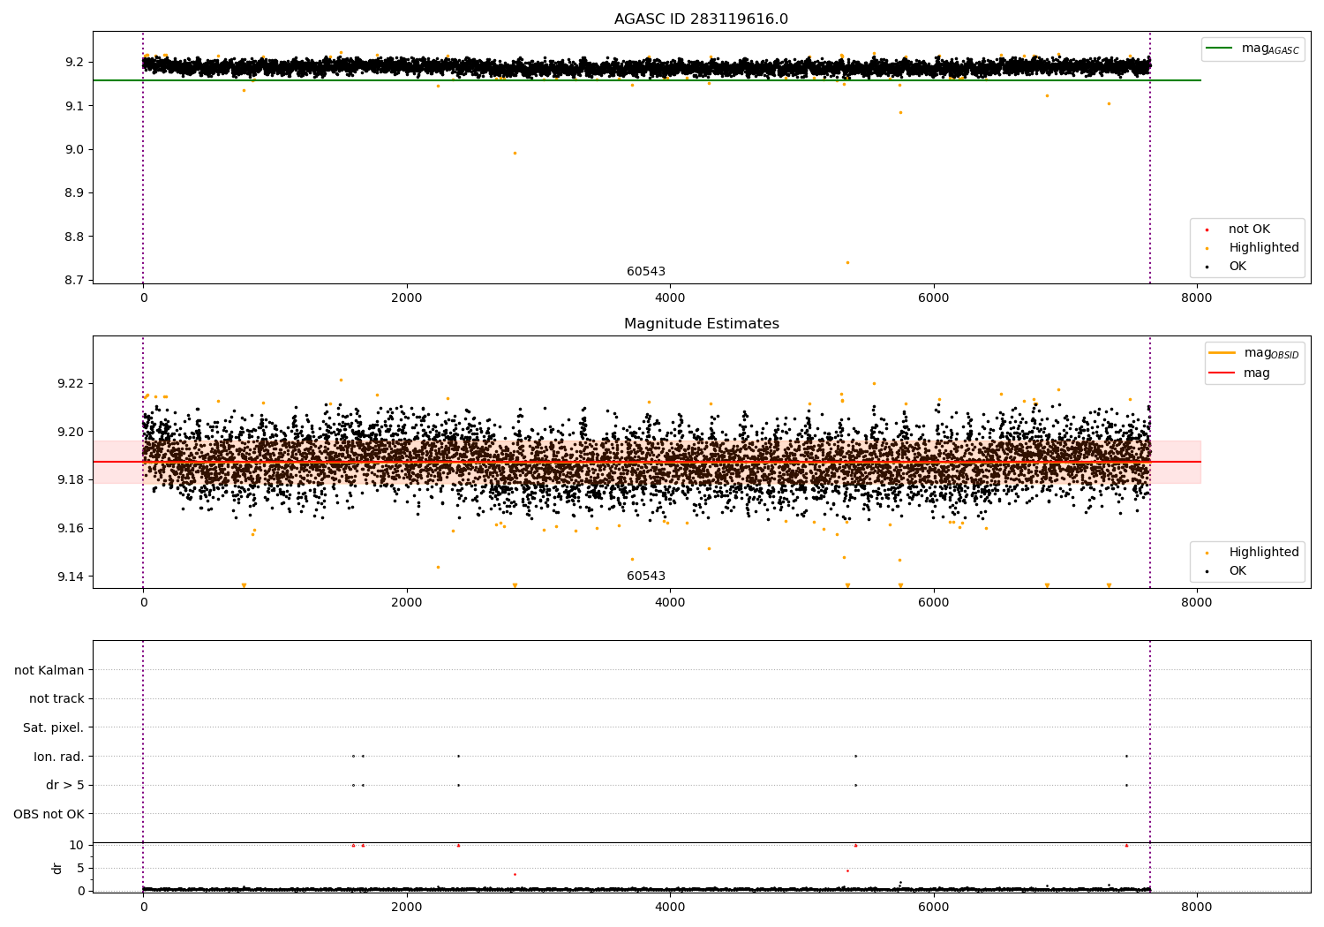The image size is (1324, 927).
Task: Click the mag AGASC legend entry
Action: click(x=1253, y=49)
